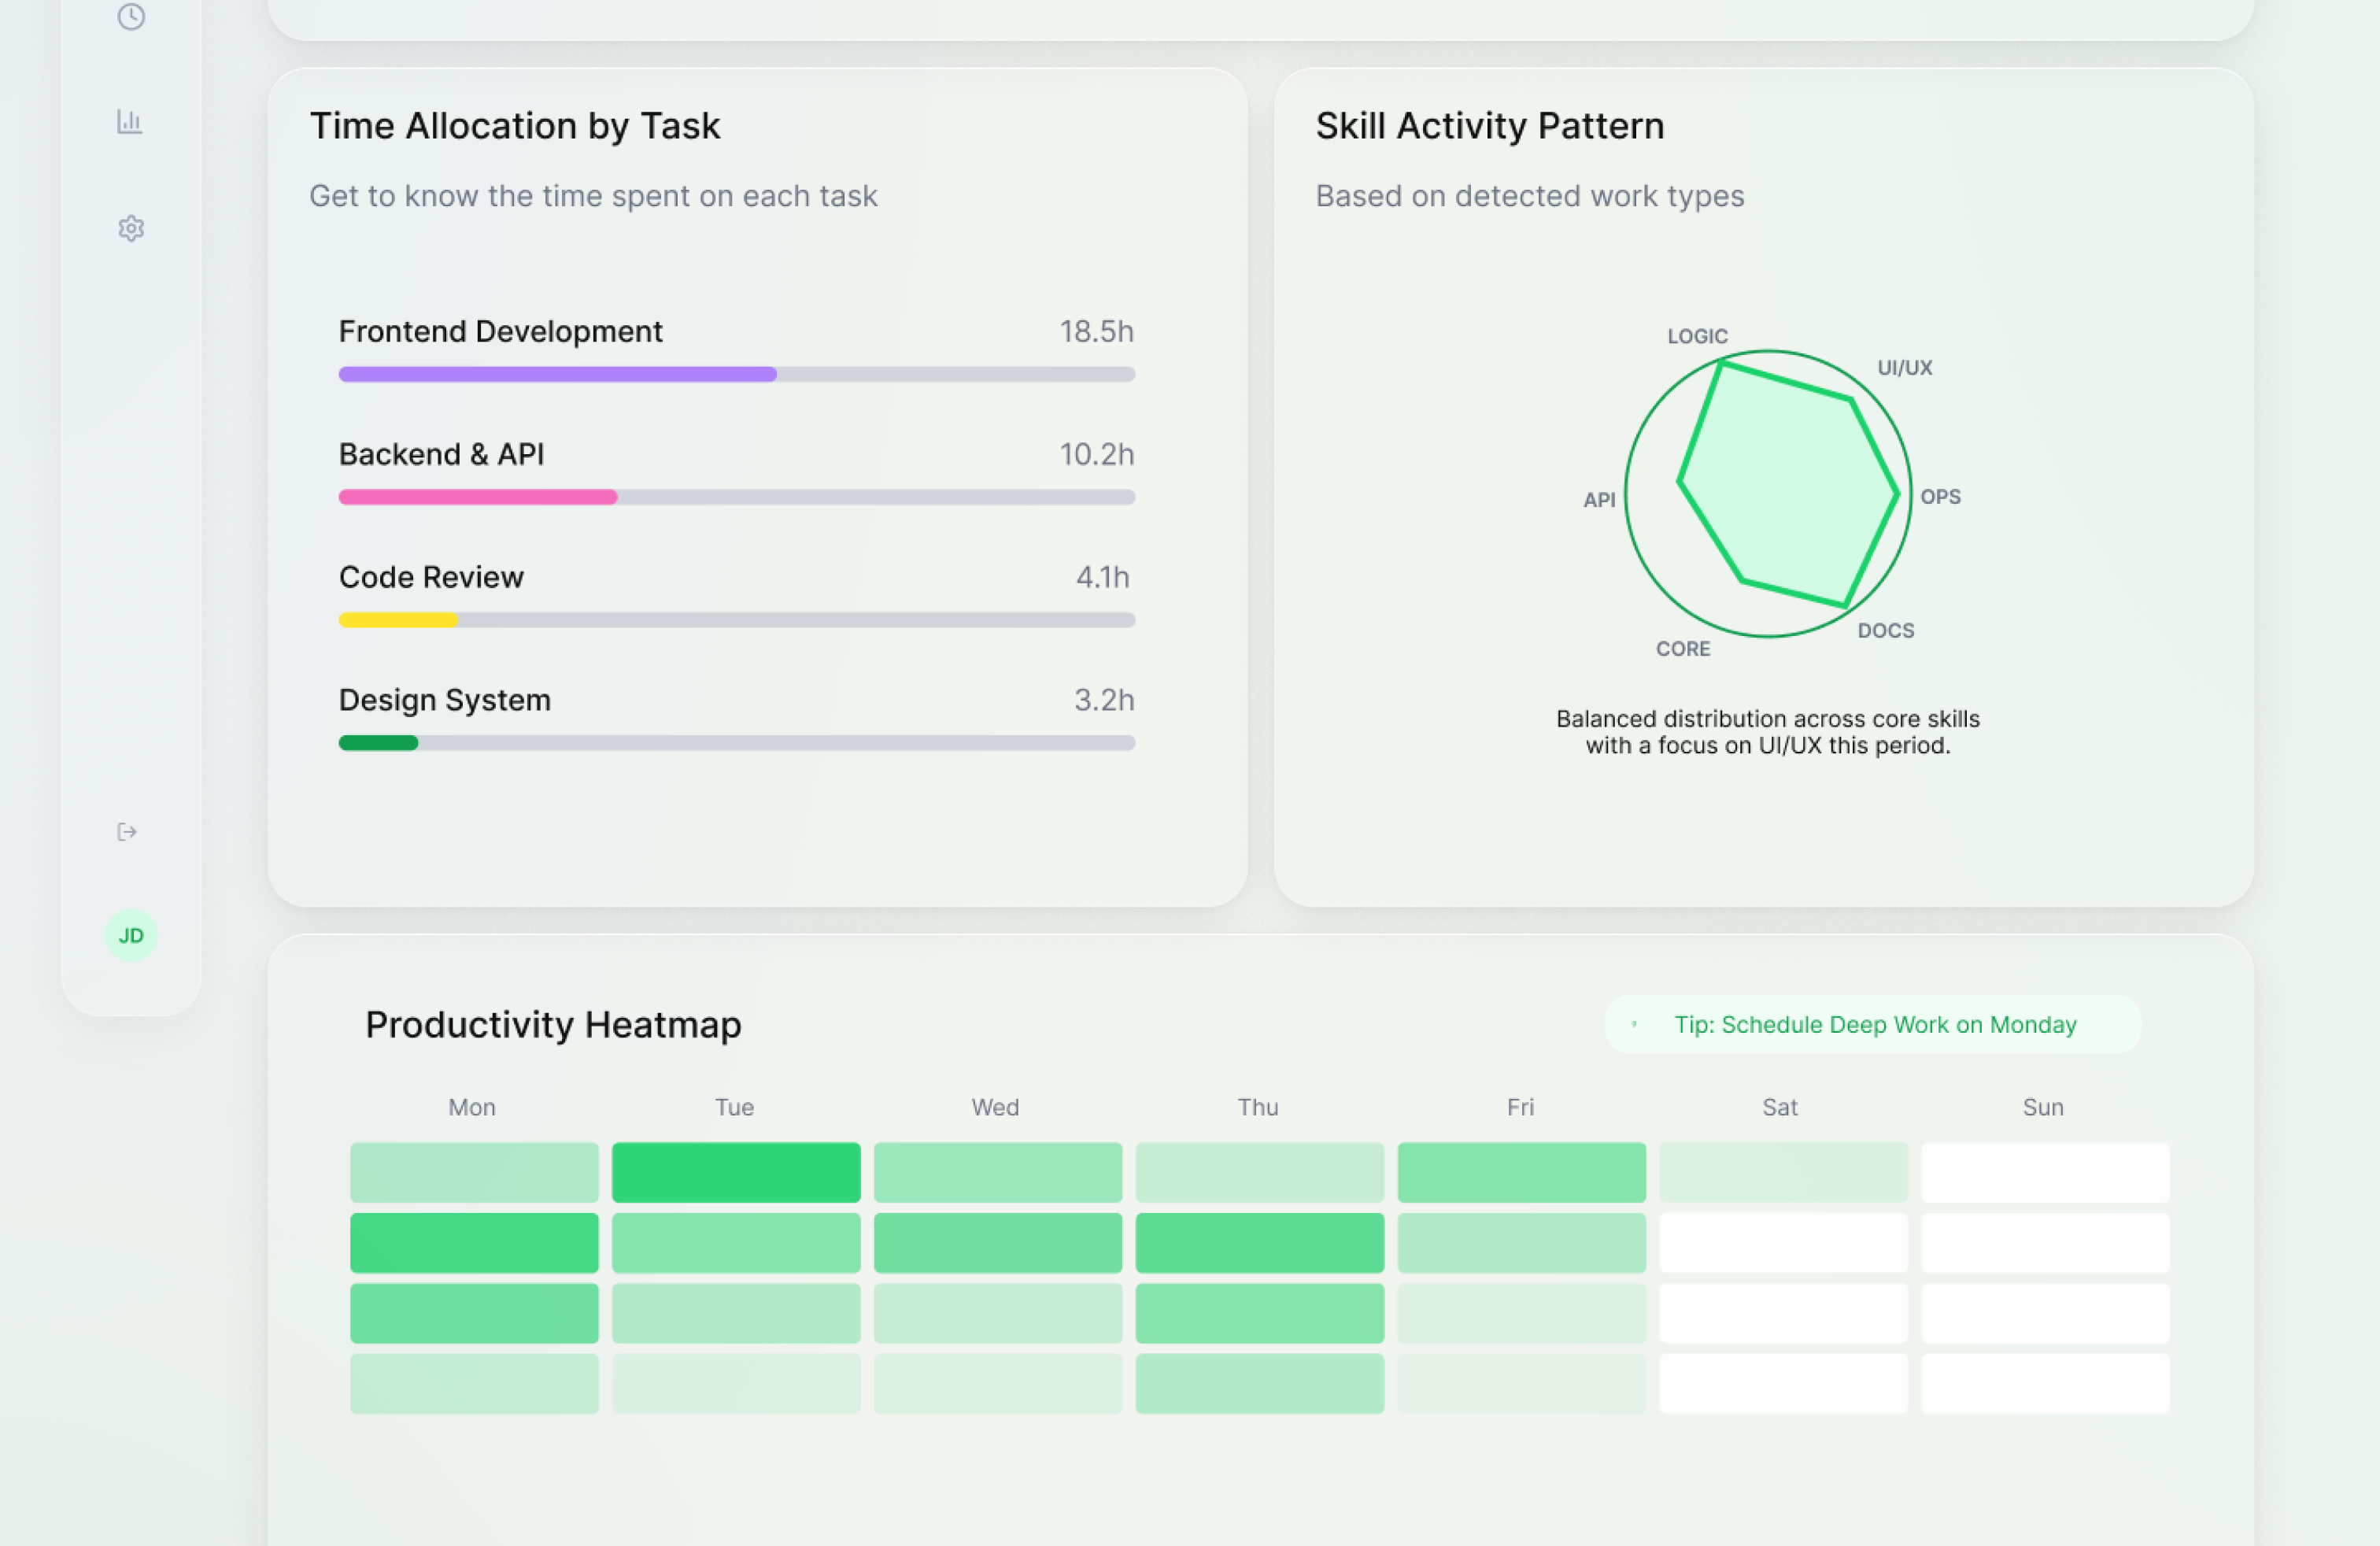Click the Wed column header

coord(995,1107)
